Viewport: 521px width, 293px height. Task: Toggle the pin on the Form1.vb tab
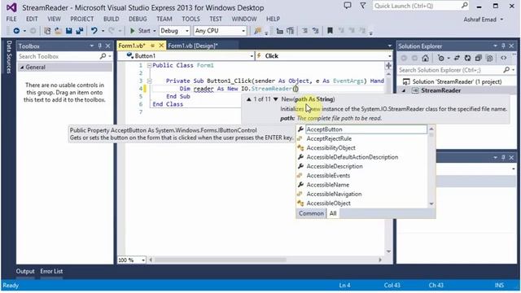click(x=152, y=46)
